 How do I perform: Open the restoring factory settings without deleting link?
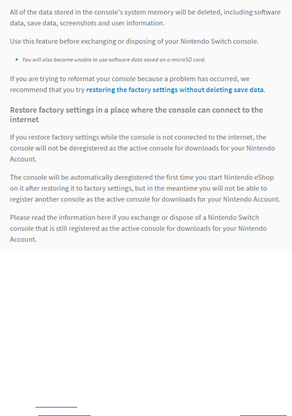click(x=175, y=90)
